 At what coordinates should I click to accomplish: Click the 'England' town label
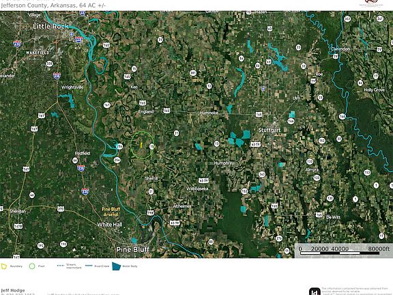tap(146, 111)
